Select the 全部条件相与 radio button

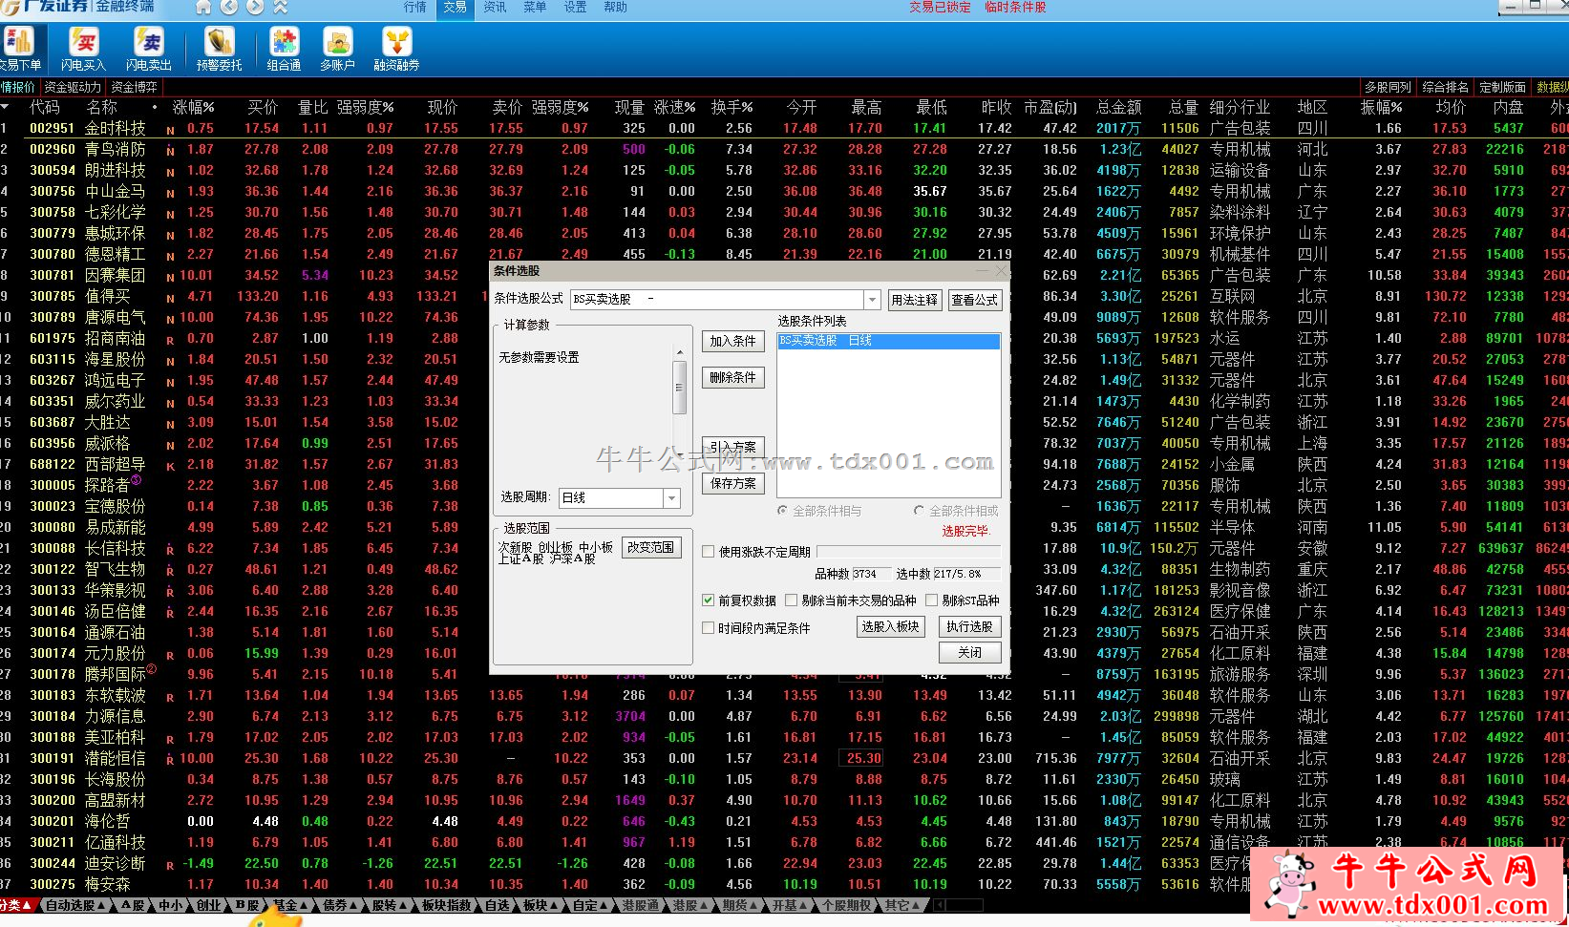(x=783, y=511)
